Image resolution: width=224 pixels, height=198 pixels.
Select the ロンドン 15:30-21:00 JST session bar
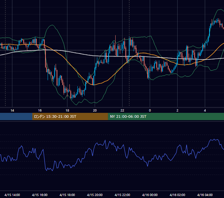coord(70,116)
